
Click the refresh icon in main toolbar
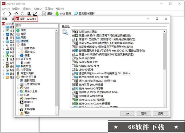(23, 14)
